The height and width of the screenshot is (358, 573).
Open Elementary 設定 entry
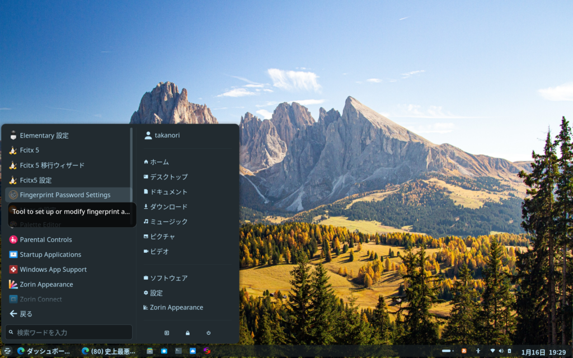tap(44, 135)
